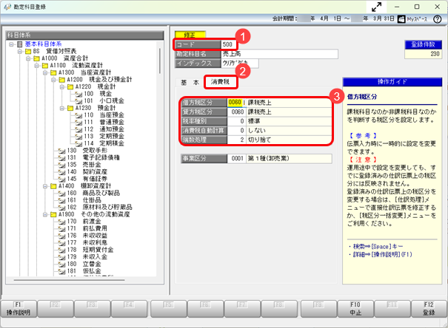Image resolution: width=448 pixels, height=328 pixels.
Task: Click the 借方税区分 code field
Action: tap(235, 103)
